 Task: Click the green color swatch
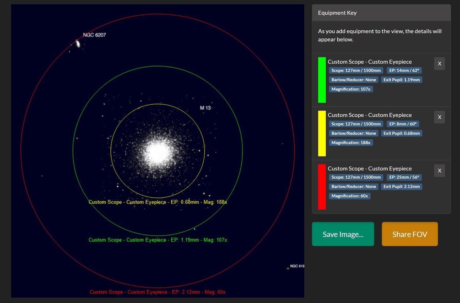click(x=322, y=80)
